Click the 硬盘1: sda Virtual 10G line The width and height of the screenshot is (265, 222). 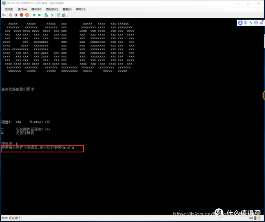pyautogui.click(x=26, y=122)
